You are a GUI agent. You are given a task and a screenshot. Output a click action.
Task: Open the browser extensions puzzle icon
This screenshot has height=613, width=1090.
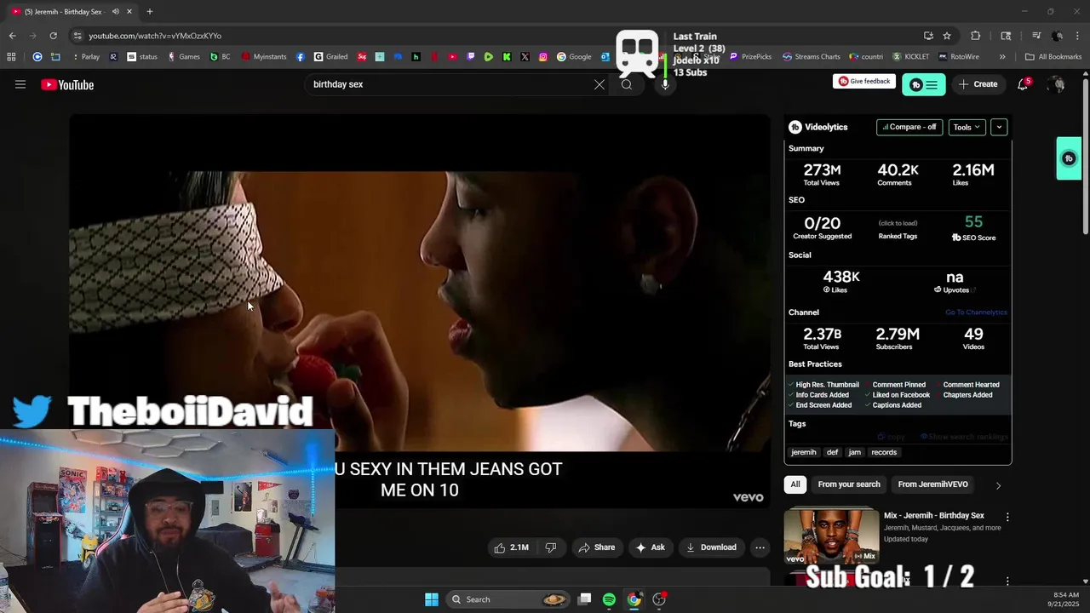[x=976, y=36]
